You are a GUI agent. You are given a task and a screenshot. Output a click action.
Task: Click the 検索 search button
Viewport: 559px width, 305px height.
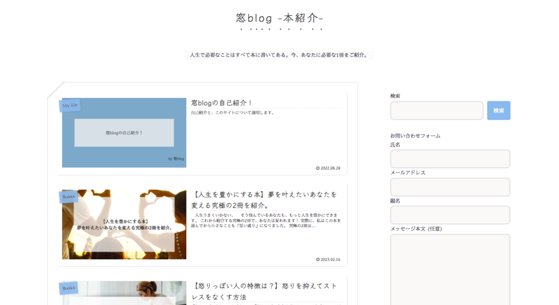498,111
